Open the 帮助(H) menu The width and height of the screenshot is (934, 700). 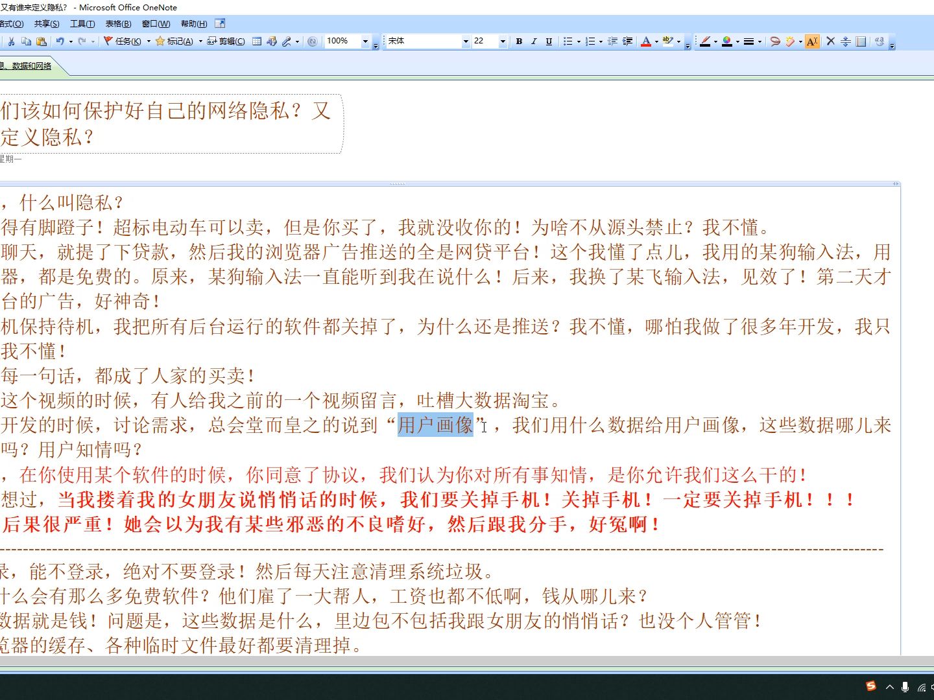194,24
